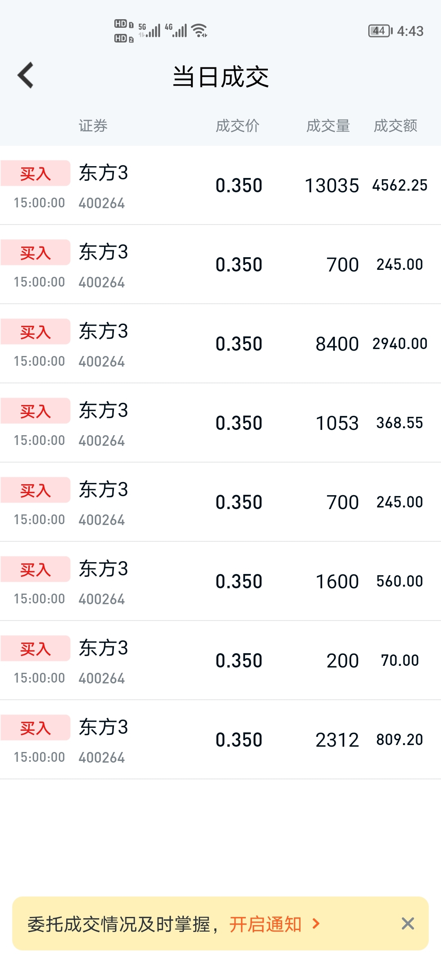The height and width of the screenshot is (970, 441).
Task: Tap the back arrow icon
Action: click(x=25, y=75)
